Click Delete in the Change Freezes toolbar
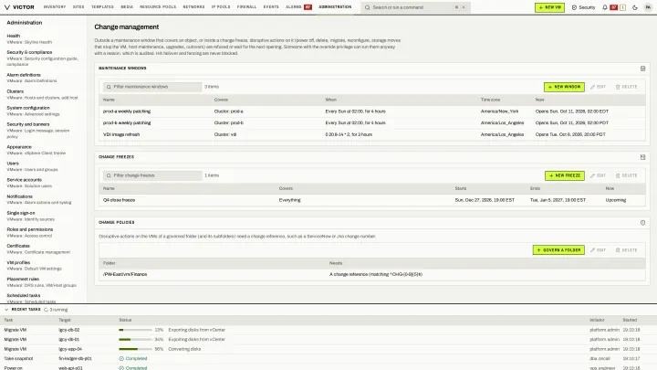The width and height of the screenshot is (657, 370). point(626,175)
